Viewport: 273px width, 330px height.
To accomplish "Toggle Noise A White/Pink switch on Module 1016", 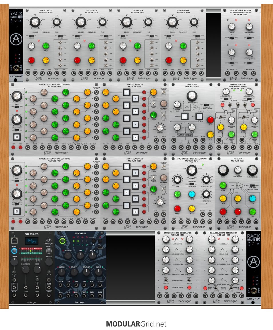I will click(x=232, y=38).
